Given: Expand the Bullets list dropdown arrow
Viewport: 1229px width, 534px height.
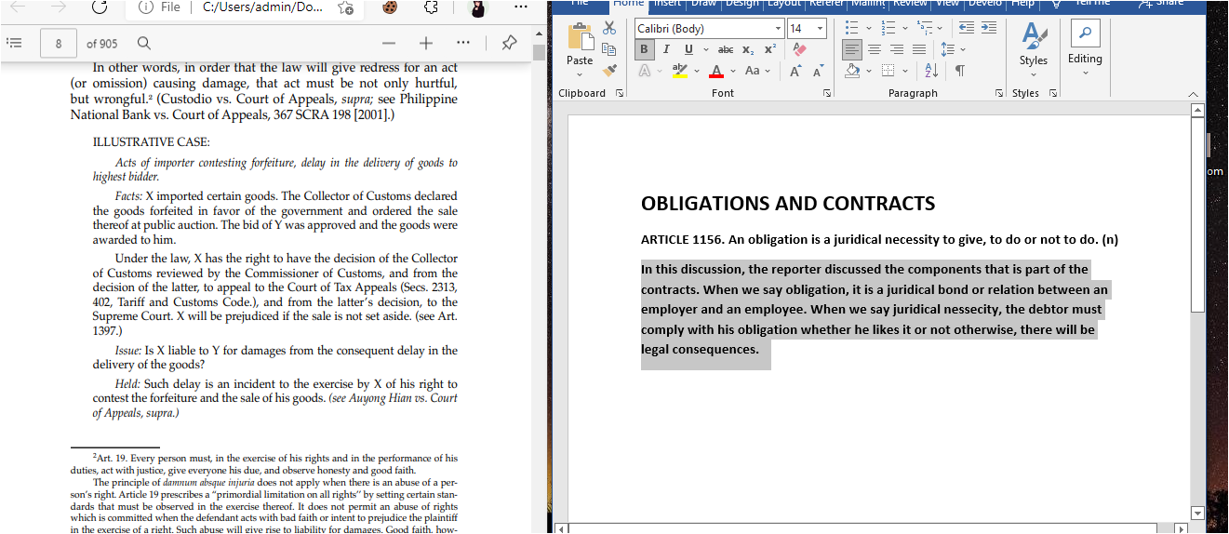Looking at the screenshot, I should click(868, 28).
